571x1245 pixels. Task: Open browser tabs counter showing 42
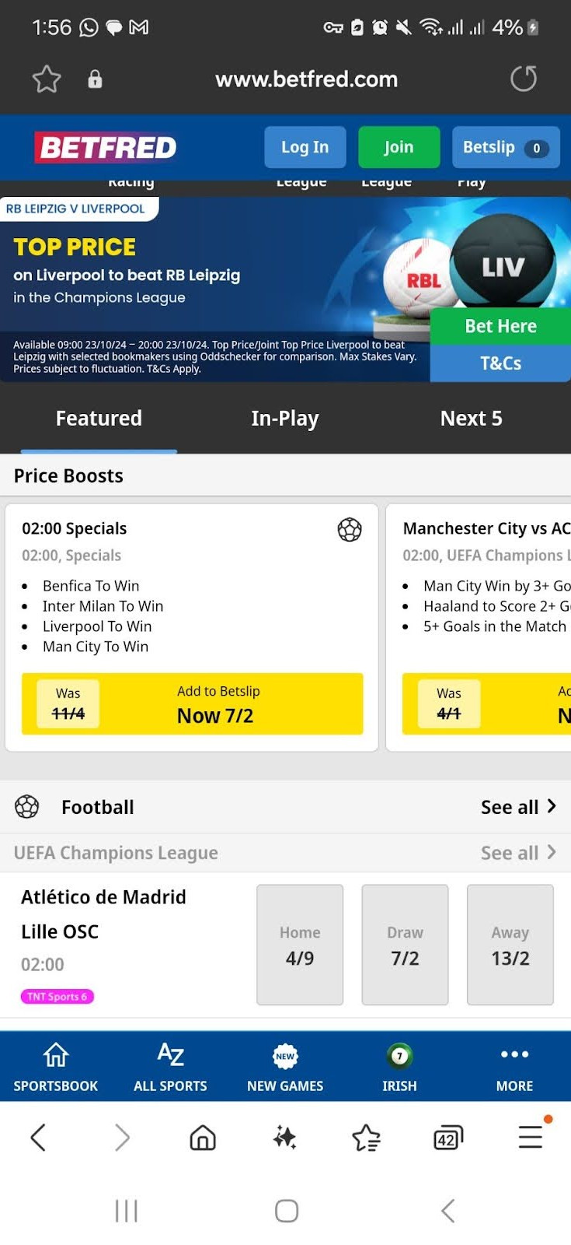(447, 1138)
